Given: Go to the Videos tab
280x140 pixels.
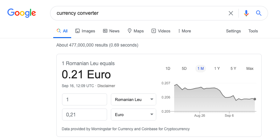Looking at the screenshot, I should pyautogui.click(x=161, y=31).
